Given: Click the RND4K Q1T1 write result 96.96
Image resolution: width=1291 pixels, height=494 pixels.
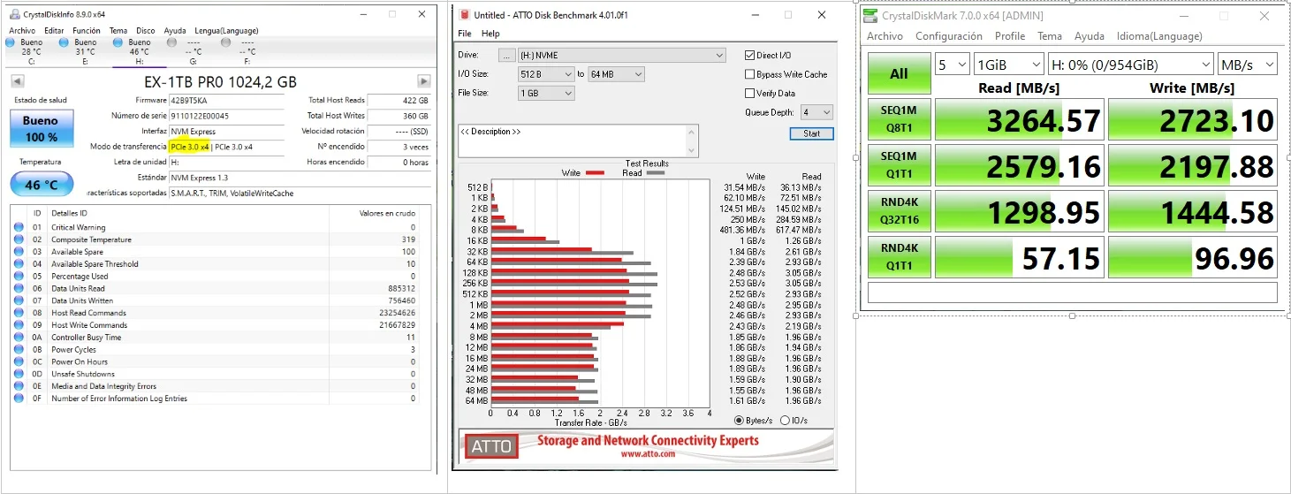Looking at the screenshot, I should [1193, 257].
